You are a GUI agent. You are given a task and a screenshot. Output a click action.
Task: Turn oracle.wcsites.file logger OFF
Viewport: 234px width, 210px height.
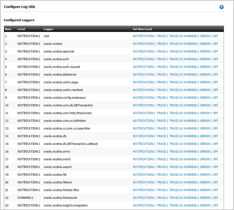[x=215, y=175]
